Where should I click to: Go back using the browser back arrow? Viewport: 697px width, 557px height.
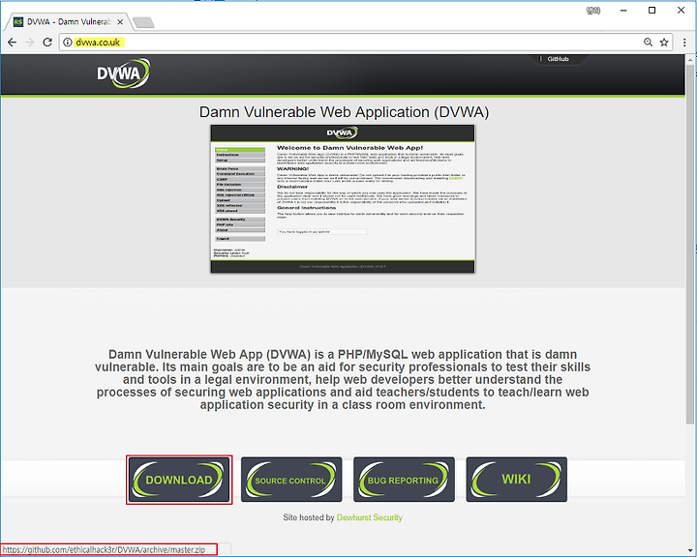click(12, 43)
